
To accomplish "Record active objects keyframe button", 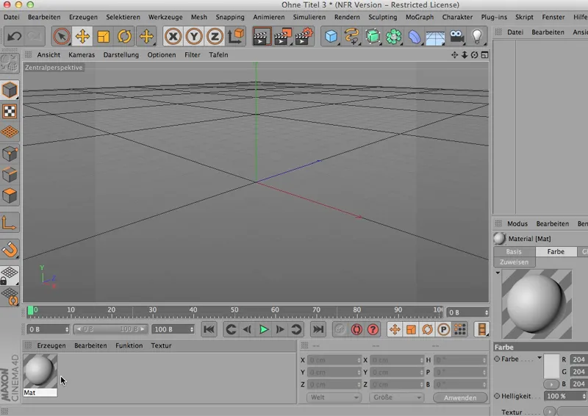I will 340,329.
